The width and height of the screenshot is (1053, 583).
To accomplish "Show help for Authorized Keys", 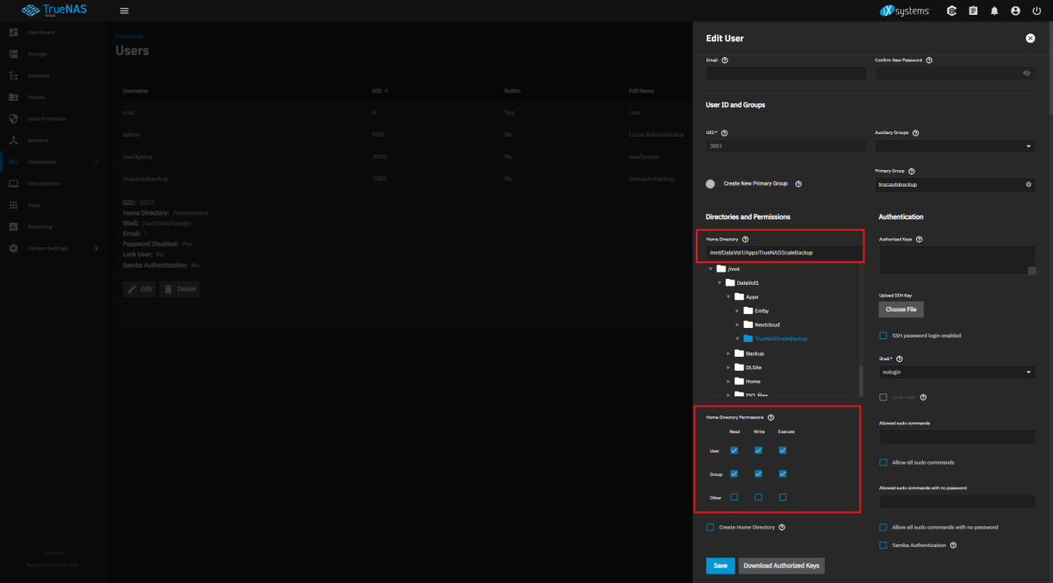I will point(919,238).
